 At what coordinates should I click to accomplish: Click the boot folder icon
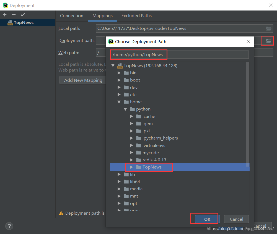click(x=126, y=80)
